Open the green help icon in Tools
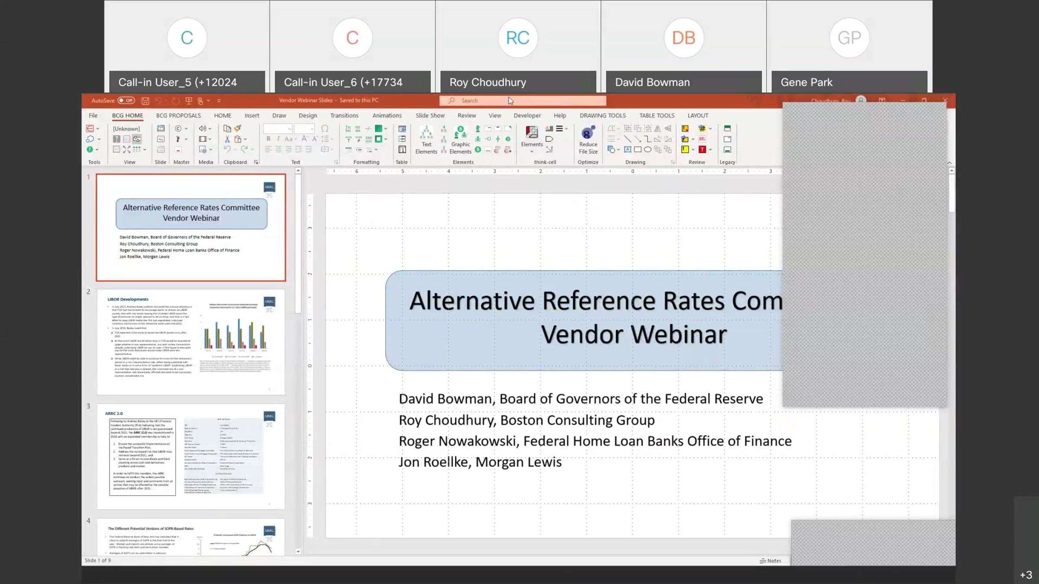This screenshot has height=584, width=1039. pyautogui.click(x=90, y=150)
